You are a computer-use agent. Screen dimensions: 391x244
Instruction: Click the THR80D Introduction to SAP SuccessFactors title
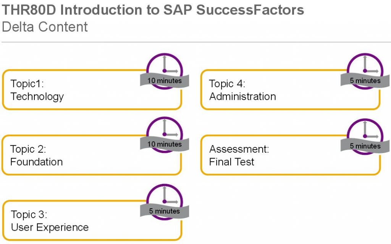tap(153, 10)
